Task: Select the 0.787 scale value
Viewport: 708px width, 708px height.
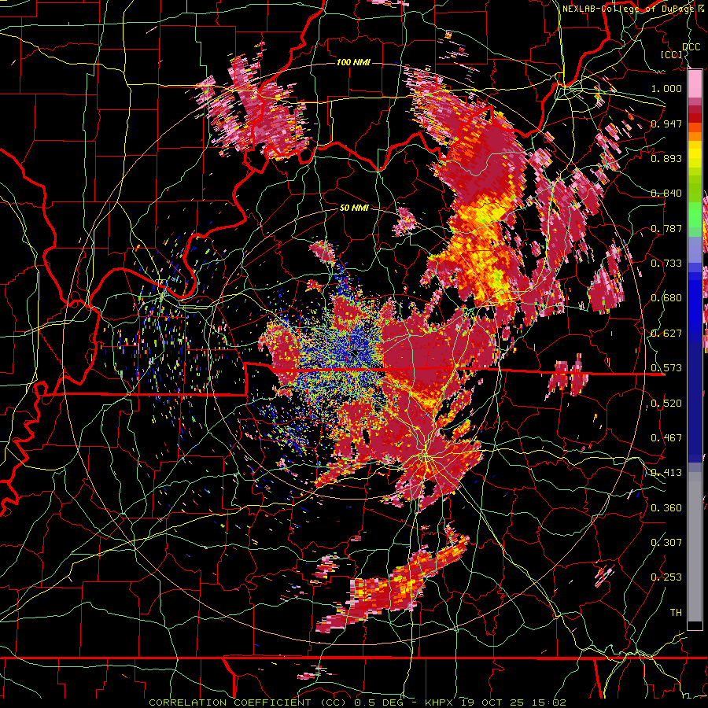Action: point(666,228)
